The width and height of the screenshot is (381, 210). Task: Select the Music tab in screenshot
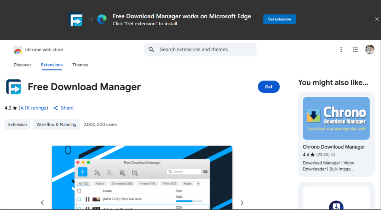coord(188,184)
